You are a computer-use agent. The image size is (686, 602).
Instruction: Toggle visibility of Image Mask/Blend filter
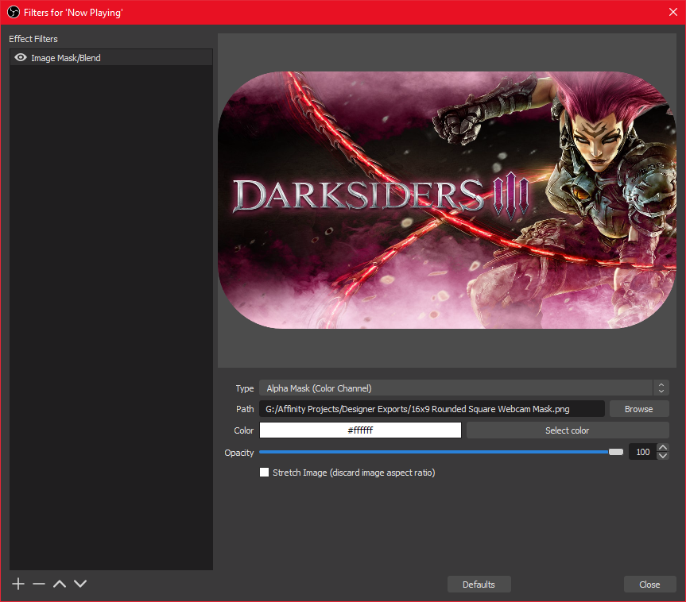click(21, 57)
